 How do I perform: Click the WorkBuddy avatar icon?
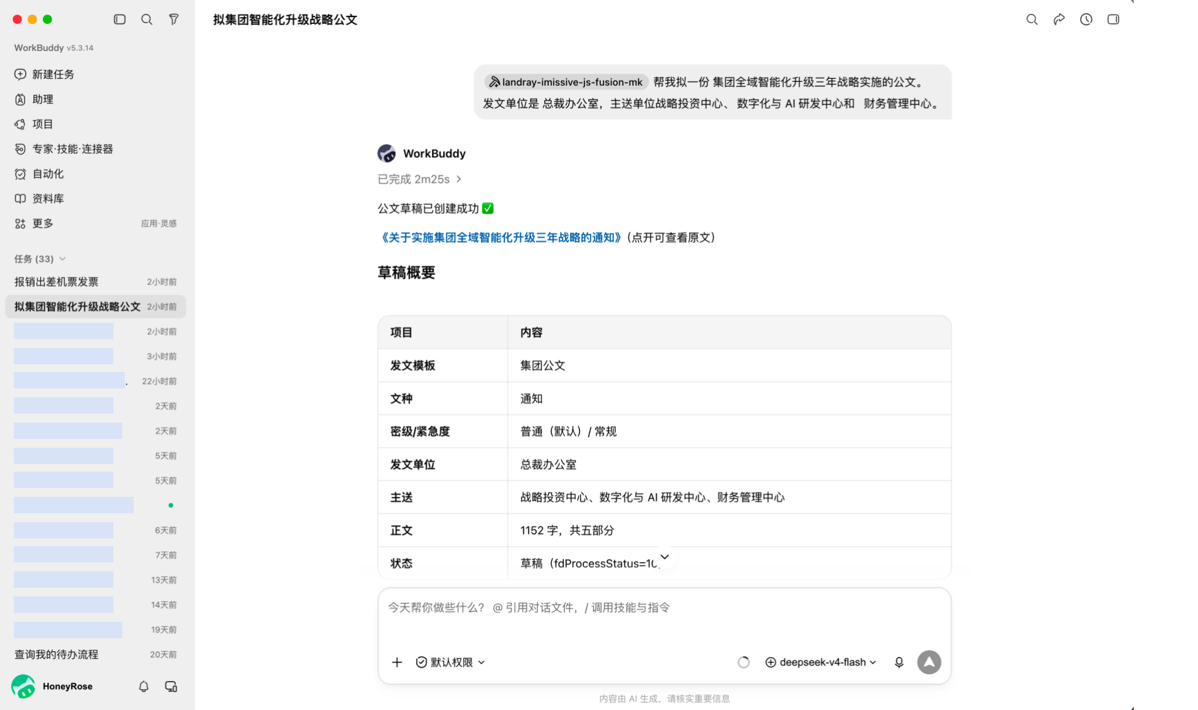(x=387, y=153)
